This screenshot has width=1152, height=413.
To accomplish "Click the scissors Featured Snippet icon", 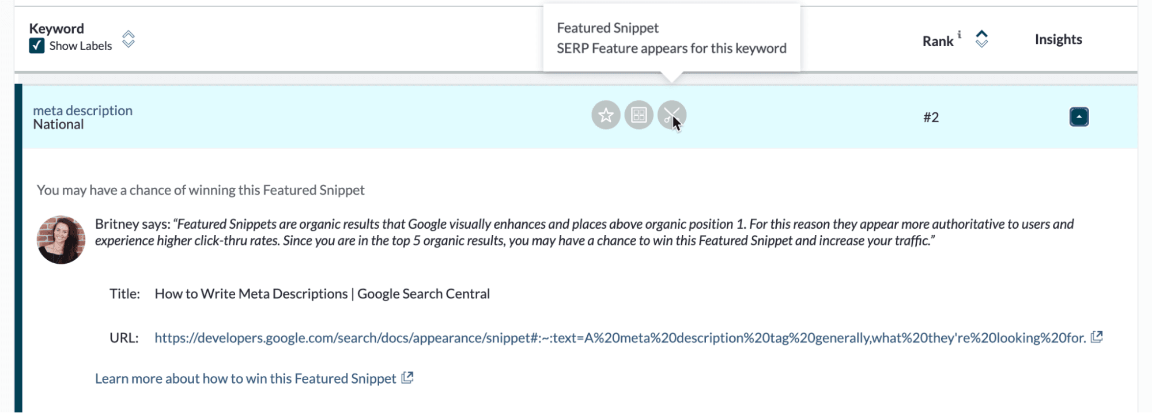I will coord(671,115).
